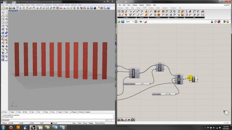Click the four-viewport layout icon in Rhino

58,8
